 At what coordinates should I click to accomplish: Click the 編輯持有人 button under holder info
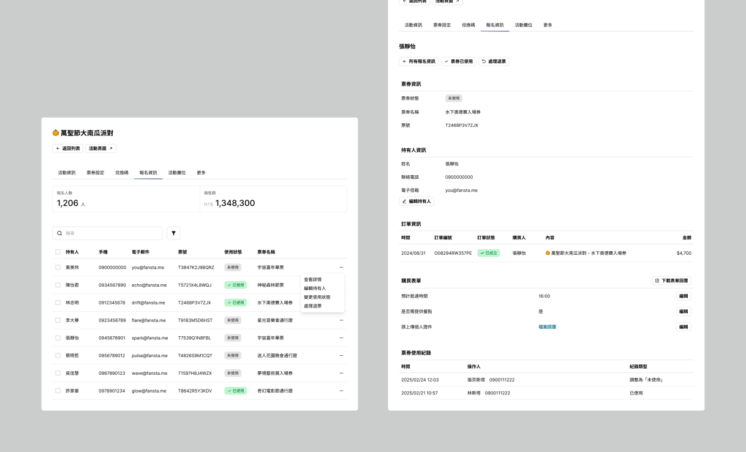click(x=416, y=201)
